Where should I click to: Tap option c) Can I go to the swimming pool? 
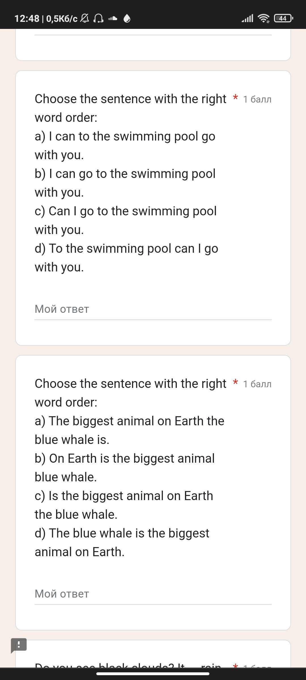pyautogui.click(x=126, y=220)
